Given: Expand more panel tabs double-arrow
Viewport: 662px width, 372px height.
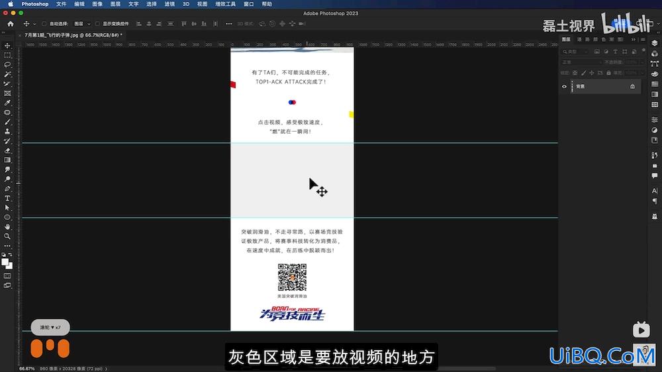Looking at the screenshot, I should [634, 39].
